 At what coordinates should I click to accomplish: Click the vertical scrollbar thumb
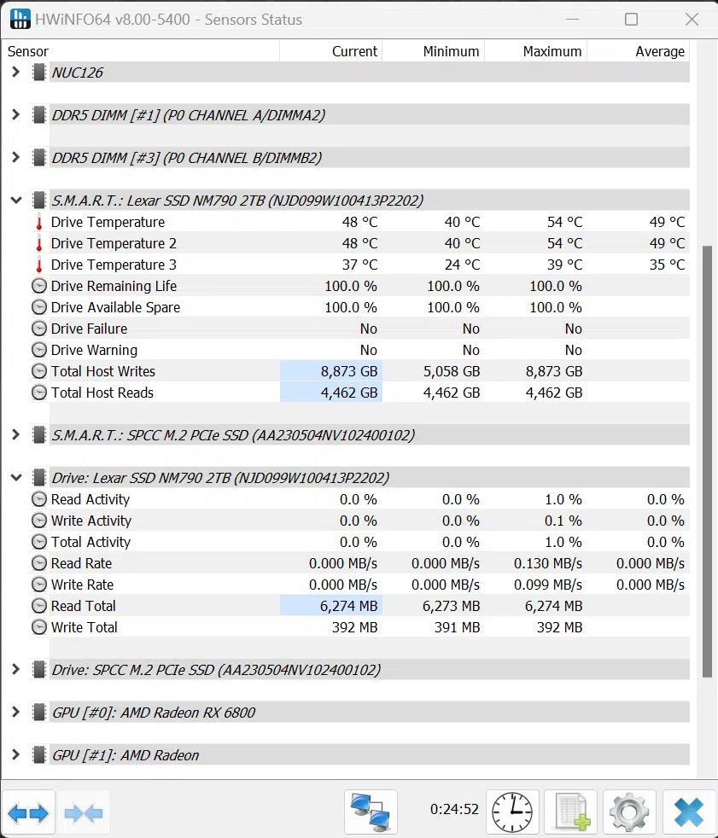click(x=707, y=461)
